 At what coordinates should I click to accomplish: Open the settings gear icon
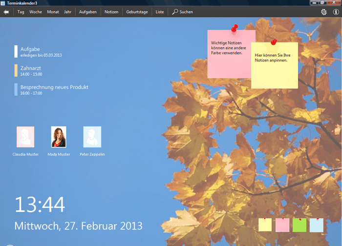(x=323, y=12)
